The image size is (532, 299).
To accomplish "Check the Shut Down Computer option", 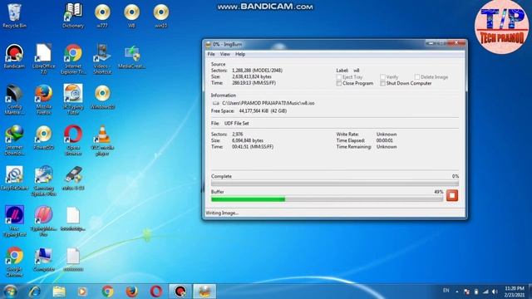I will [382, 83].
